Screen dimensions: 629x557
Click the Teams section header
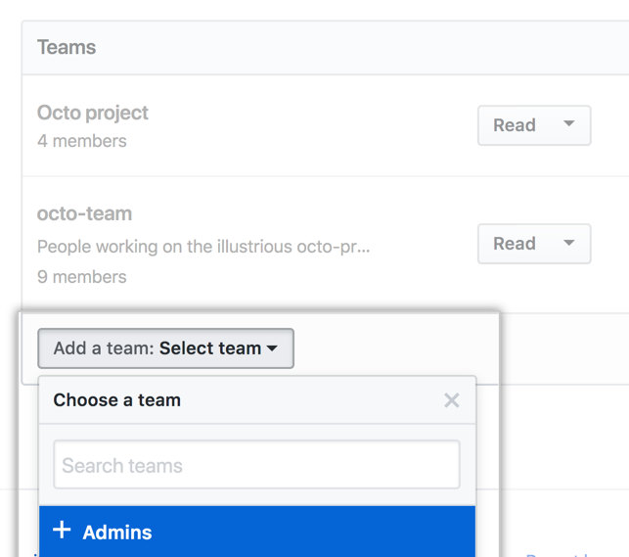coord(67,47)
